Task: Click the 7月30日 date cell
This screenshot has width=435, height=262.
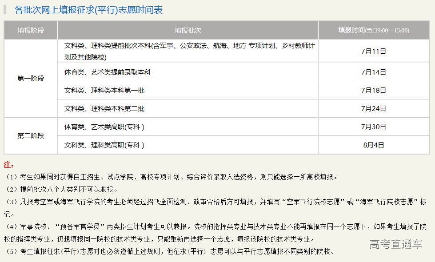Action: 373,127
